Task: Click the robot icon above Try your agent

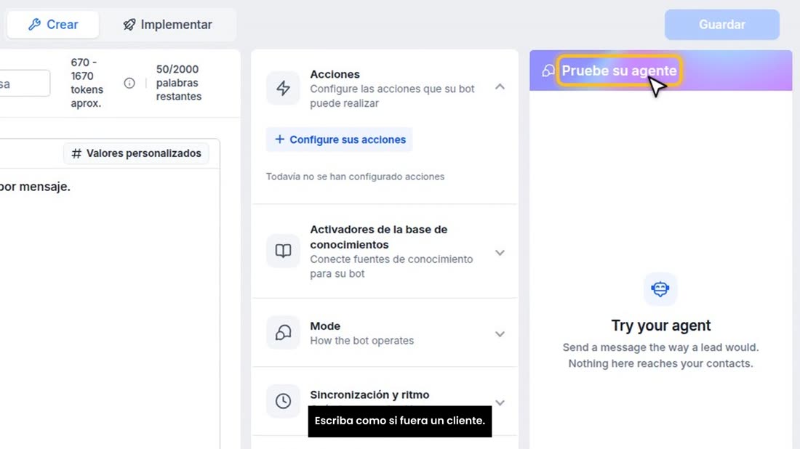Action: point(660,289)
